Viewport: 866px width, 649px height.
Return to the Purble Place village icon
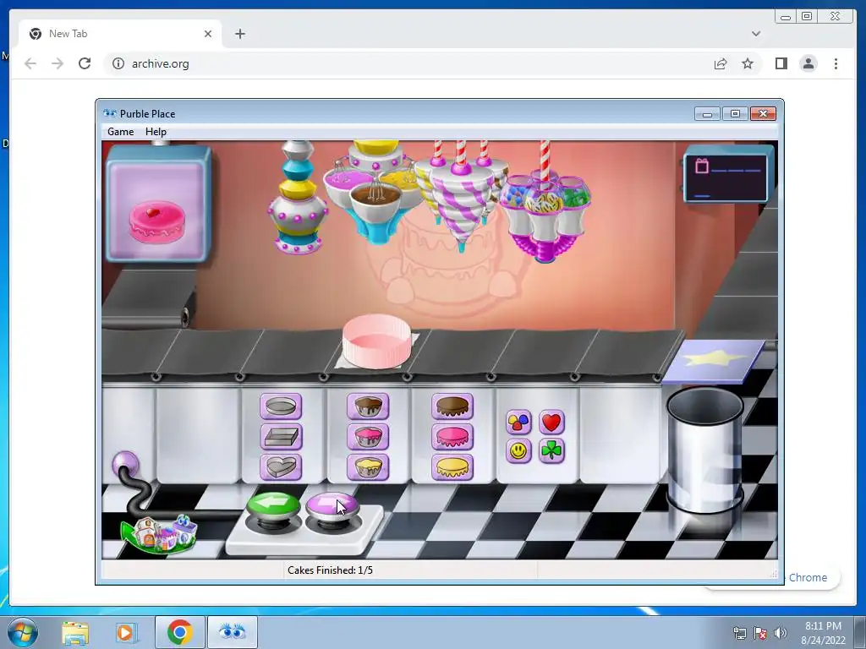point(159,533)
